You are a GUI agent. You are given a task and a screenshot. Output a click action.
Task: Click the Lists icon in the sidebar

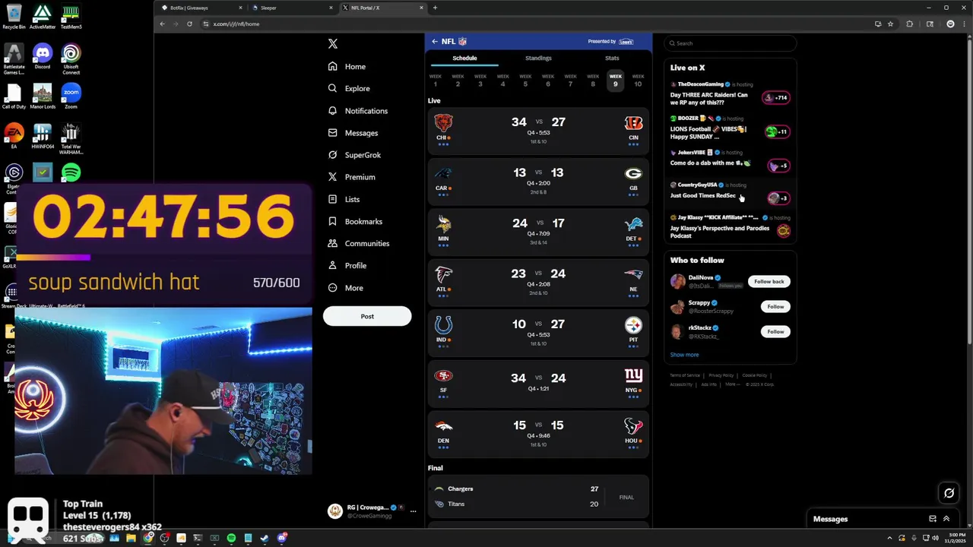(332, 199)
